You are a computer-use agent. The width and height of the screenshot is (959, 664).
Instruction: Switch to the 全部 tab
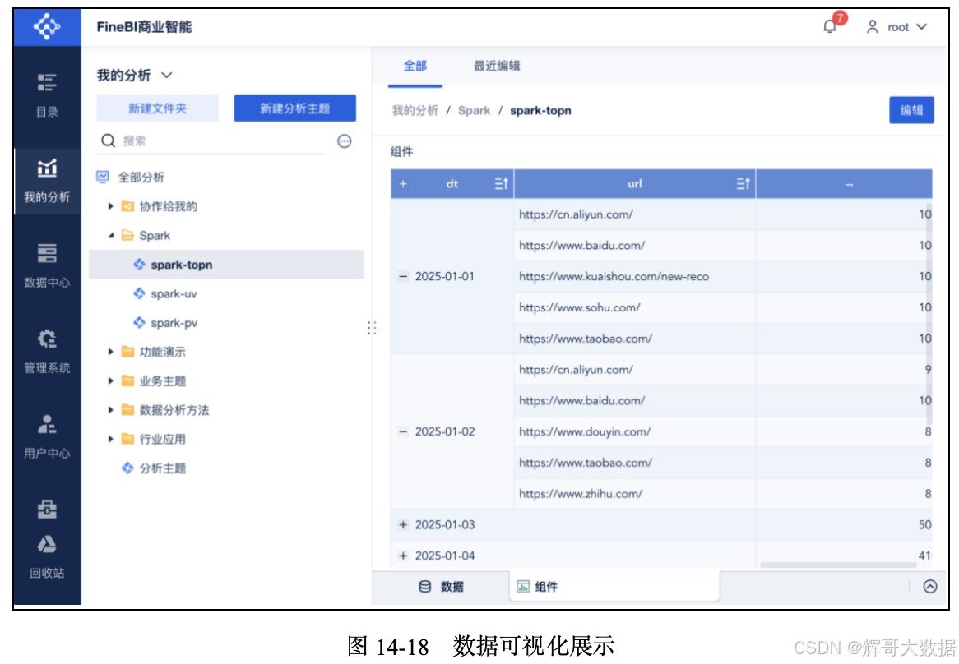[415, 66]
